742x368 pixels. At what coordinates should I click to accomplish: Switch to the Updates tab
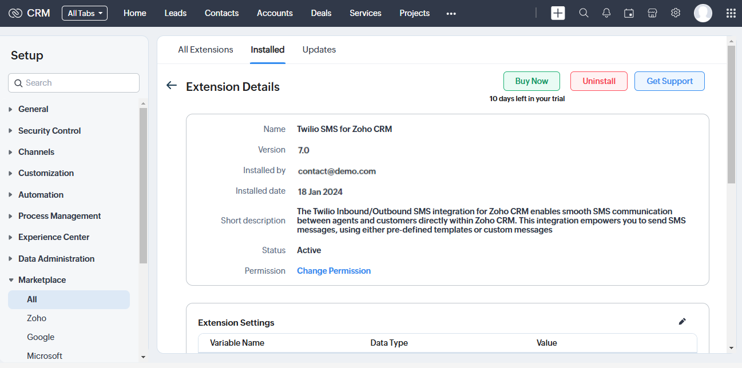(319, 50)
